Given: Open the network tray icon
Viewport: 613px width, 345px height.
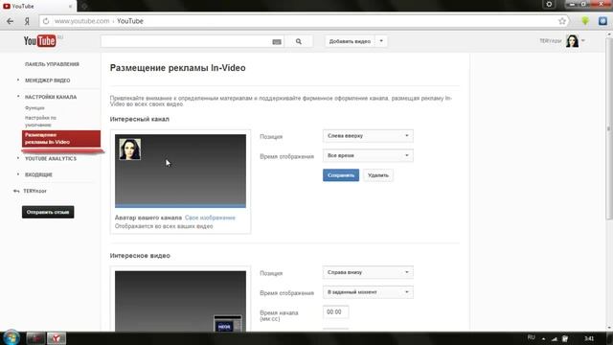Looking at the screenshot, I should (x=554, y=338).
